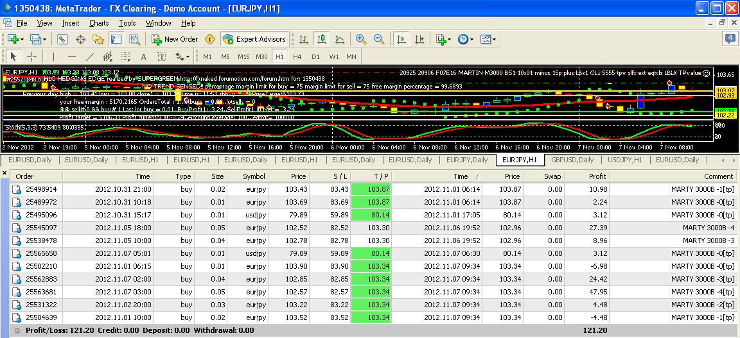Open the Strategy Tester icon
Screen dimensions: 740x338
(134, 39)
